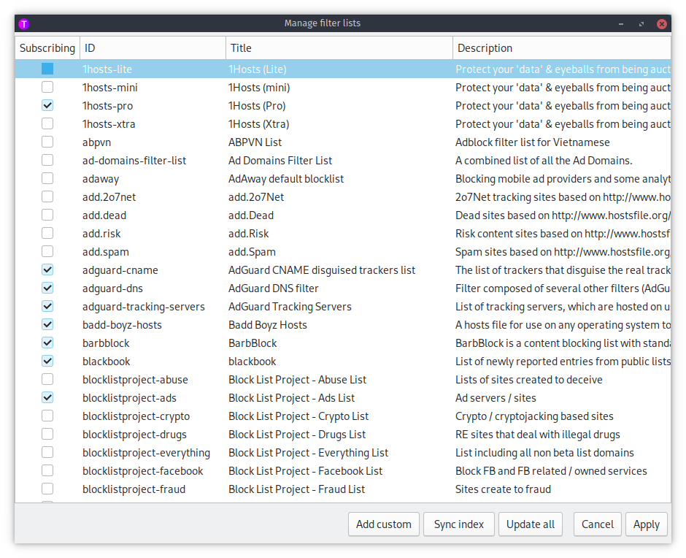686x558 pixels.
Task: Maximize the Manage filter lists window
Action: pyautogui.click(x=641, y=23)
